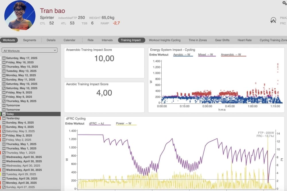Switch to the Time in Zones tab
This screenshot has width=287, height=191.
tap(197, 40)
